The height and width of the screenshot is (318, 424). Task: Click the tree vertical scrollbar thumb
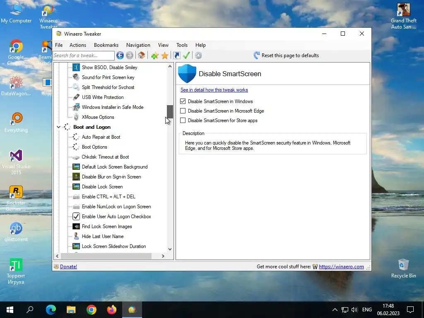coord(170,112)
